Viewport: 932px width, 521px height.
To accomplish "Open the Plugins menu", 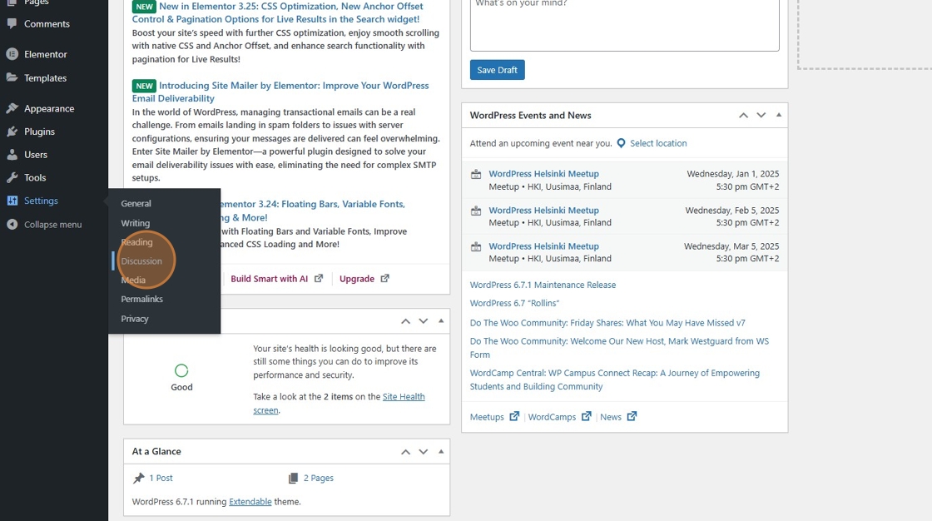I will (x=39, y=131).
